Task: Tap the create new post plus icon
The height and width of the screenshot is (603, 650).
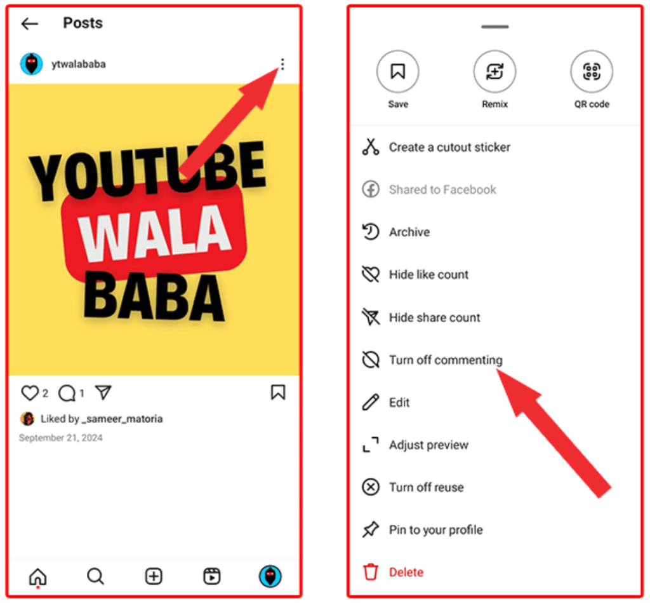Action: (154, 576)
